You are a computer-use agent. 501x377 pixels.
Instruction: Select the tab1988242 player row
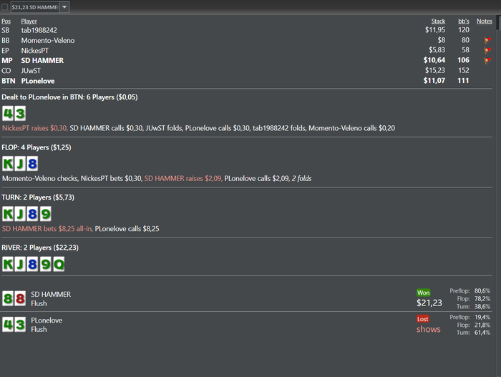tap(39, 30)
